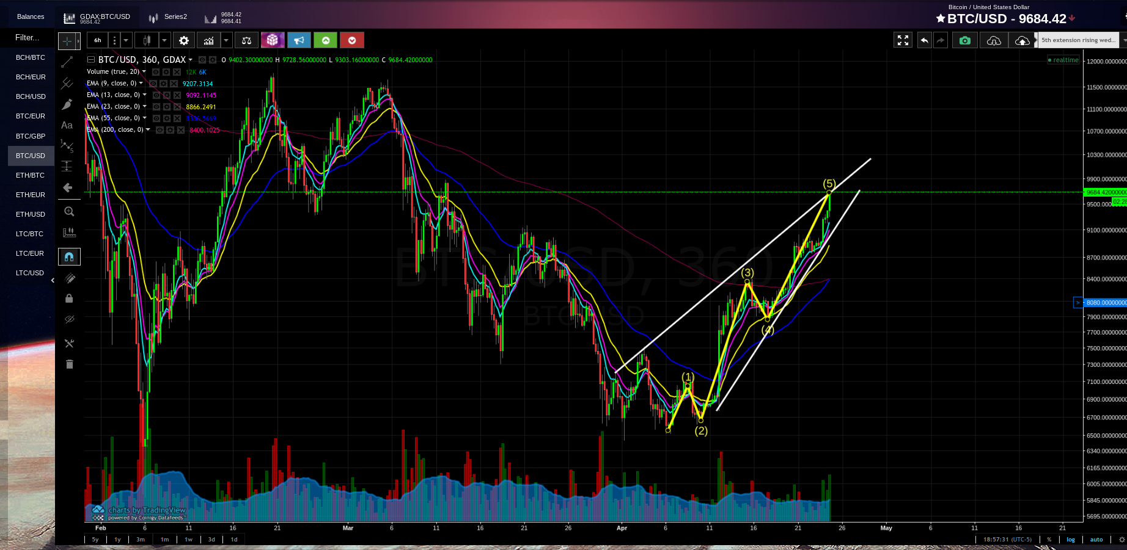Select the trend line drawing tool
Screen dimensions: 1127x550
[x=68, y=62]
